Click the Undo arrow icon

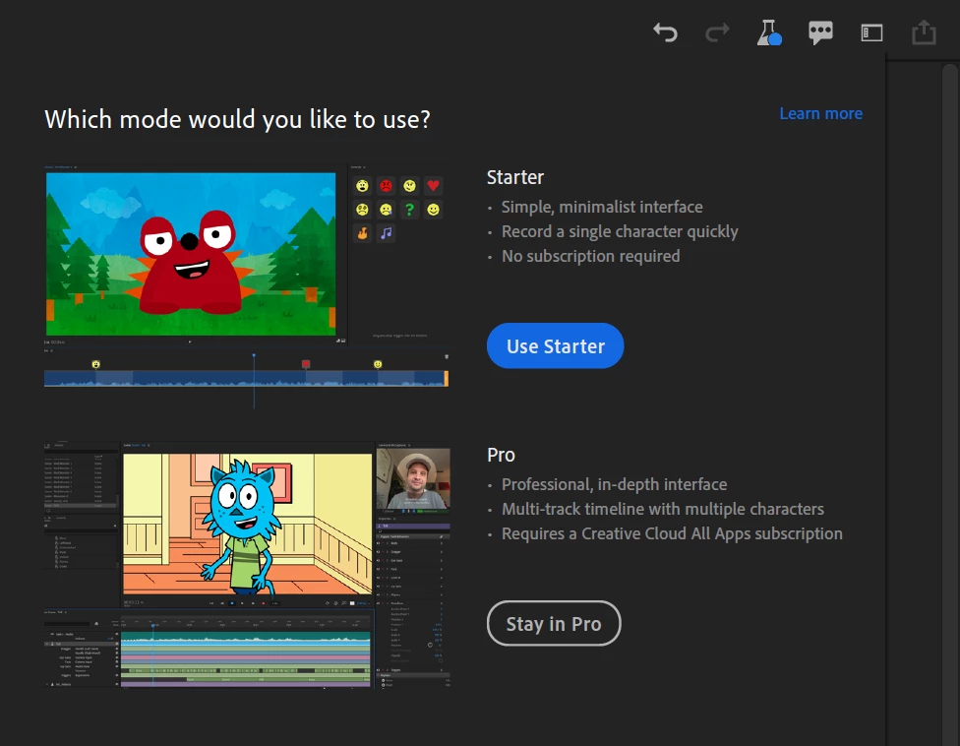point(665,31)
